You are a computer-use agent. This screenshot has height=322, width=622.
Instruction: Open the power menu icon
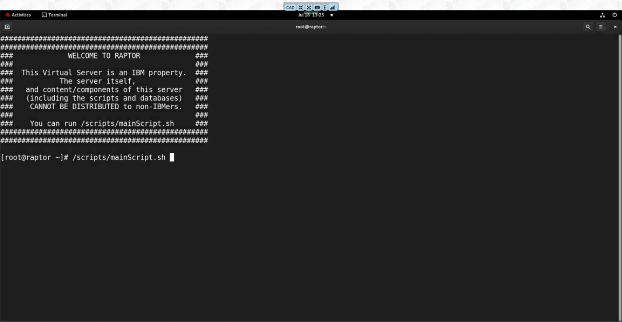(x=615, y=15)
